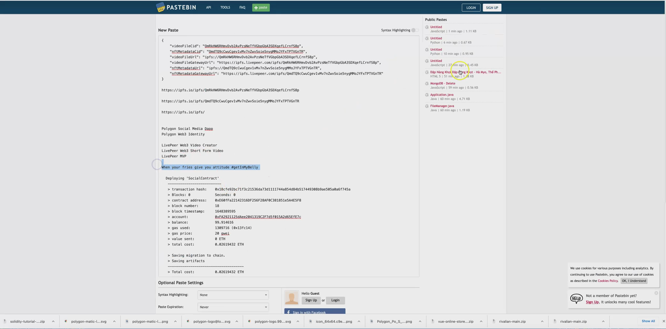The height and width of the screenshot is (329, 666).
Task: Click Login button under Hello Guest
Action: pyautogui.click(x=335, y=300)
